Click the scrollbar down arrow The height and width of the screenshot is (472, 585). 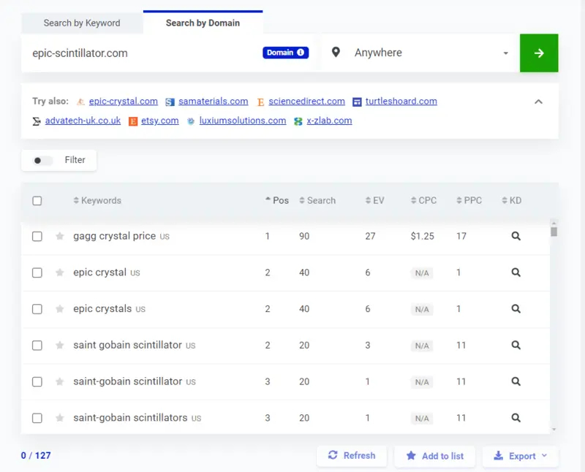pyautogui.click(x=554, y=430)
